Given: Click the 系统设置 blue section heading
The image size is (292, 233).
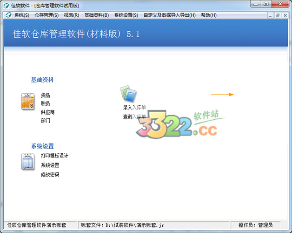Looking at the screenshot, I should tap(42, 146).
